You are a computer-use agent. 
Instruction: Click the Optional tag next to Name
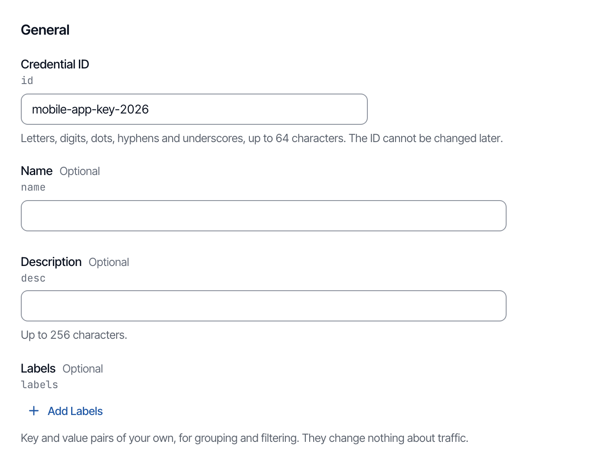click(80, 171)
